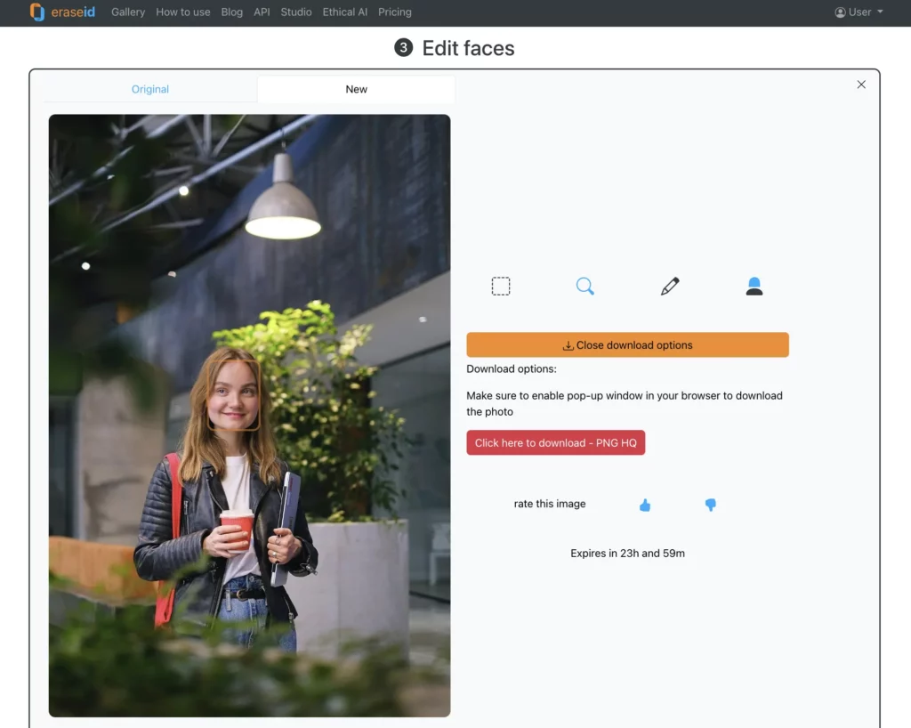Open the User account dropdown
This screenshot has width=911, height=728.
pyautogui.click(x=859, y=12)
